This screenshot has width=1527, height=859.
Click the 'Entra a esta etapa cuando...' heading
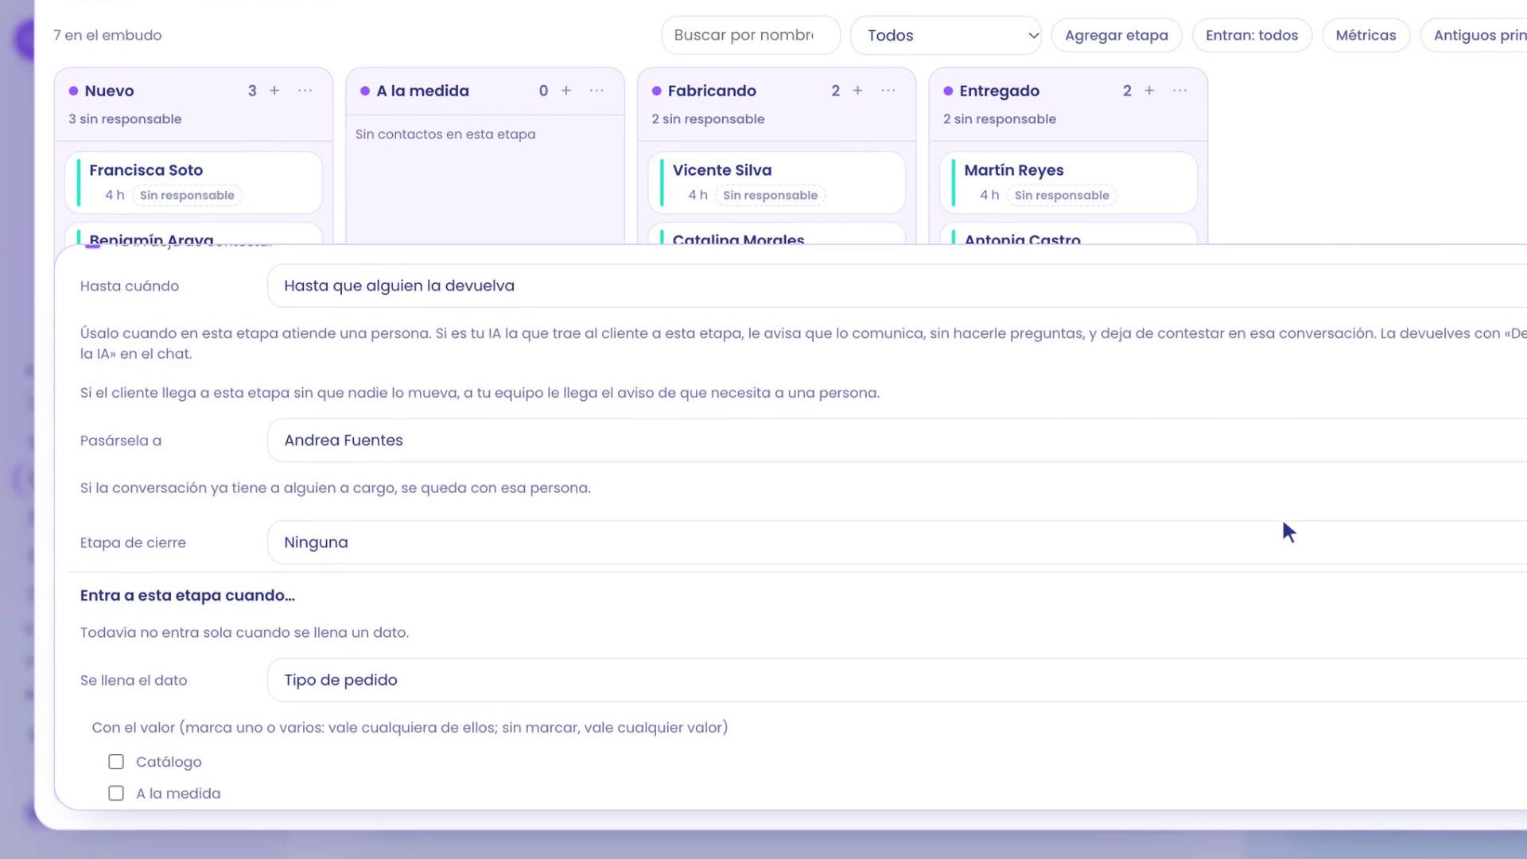pos(188,596)
